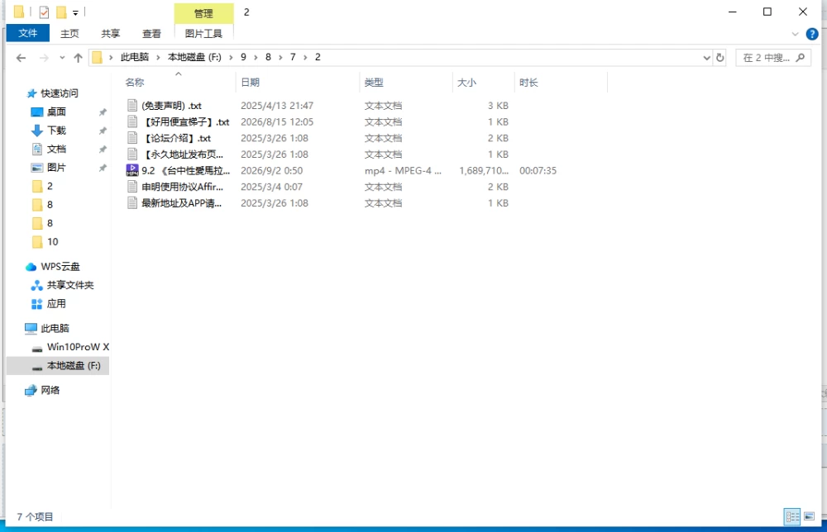The height and width of the screenshot is (532, 827).
Task: Select the mp4 video file icon
Action: 131,170
